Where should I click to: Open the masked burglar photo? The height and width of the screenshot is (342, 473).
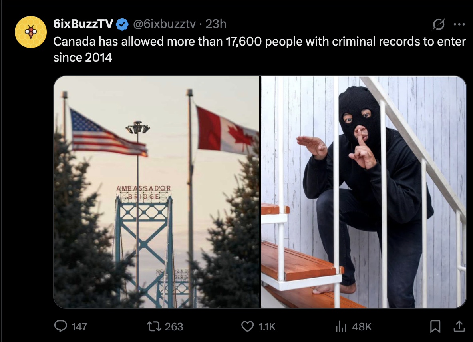click(x=364, y=192)
